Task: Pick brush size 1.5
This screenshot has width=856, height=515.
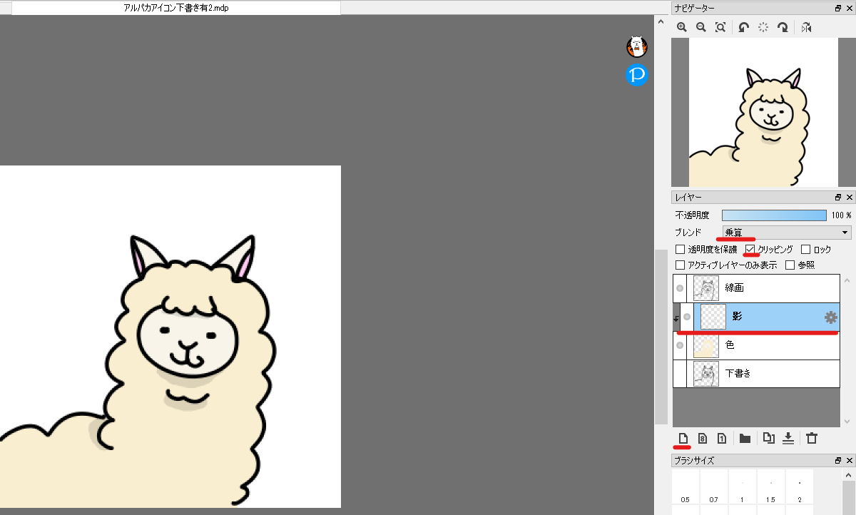Action: (770, 485)
